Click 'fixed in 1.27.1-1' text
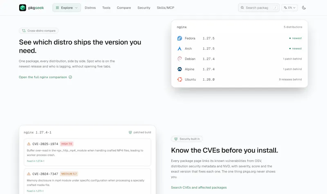 click(35, 191)
